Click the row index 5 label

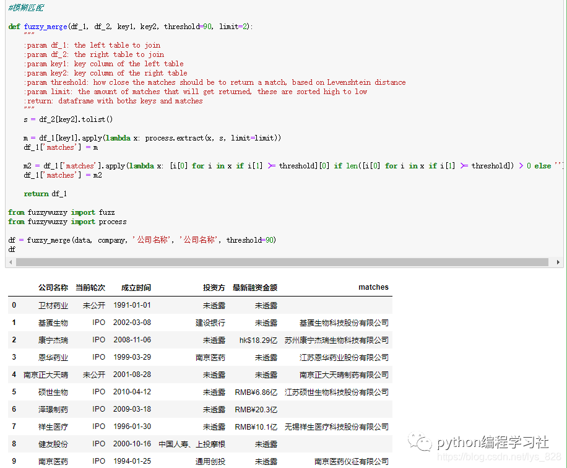[14, 392]
